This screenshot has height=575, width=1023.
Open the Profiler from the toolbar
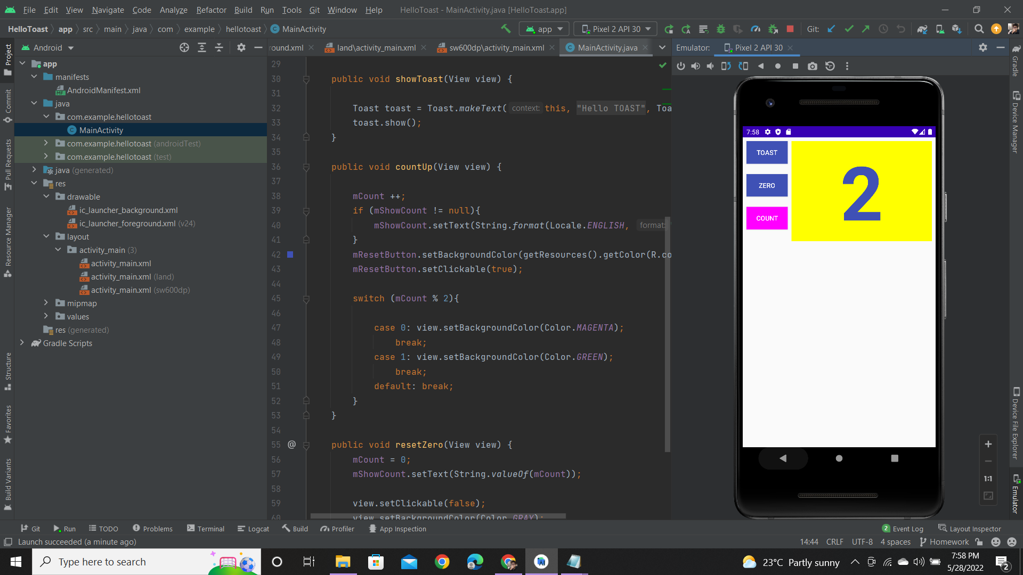click(756, 29)
